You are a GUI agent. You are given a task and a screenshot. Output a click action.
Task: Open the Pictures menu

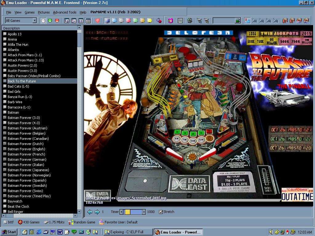click(x=44, y=12)
